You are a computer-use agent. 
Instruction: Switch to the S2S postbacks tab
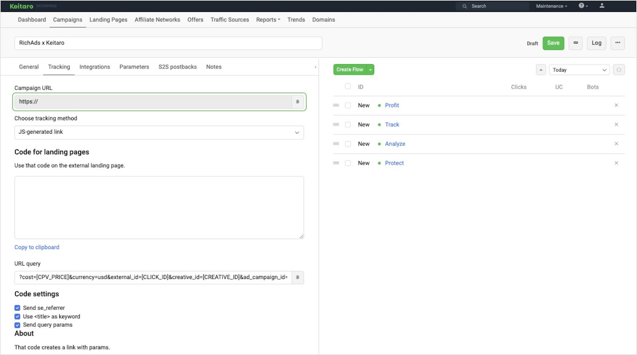coord(177,67)
